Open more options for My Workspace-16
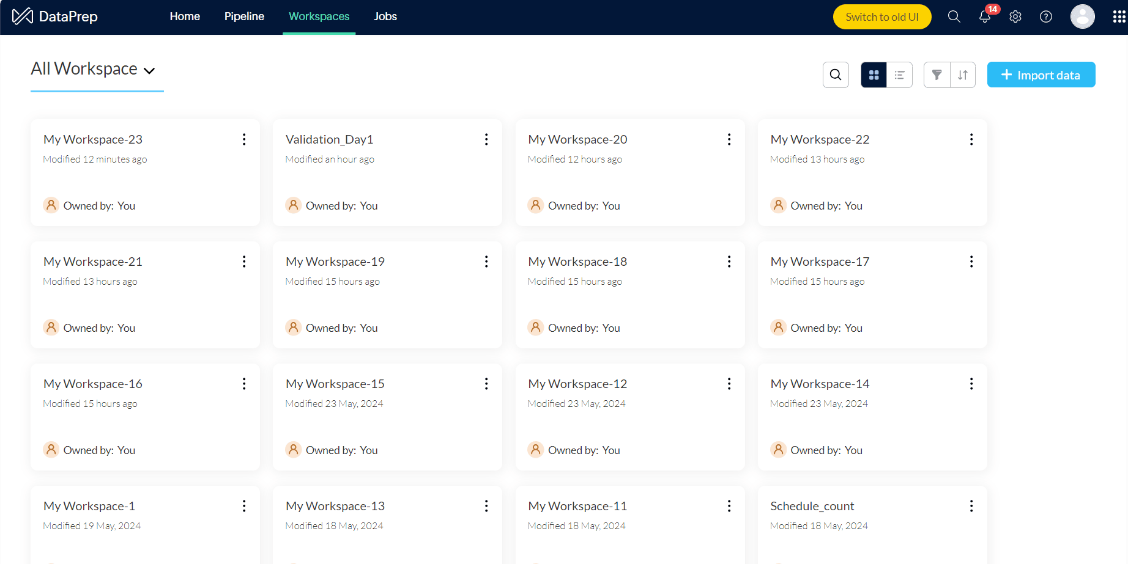The image size is (1128, 564). click(244, 384)
